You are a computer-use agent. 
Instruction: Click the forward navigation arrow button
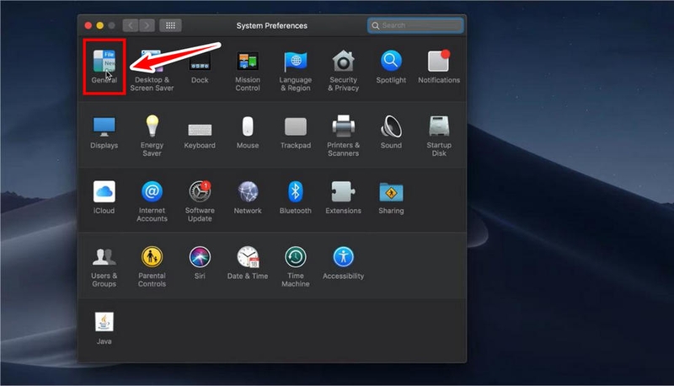point(147,26)
